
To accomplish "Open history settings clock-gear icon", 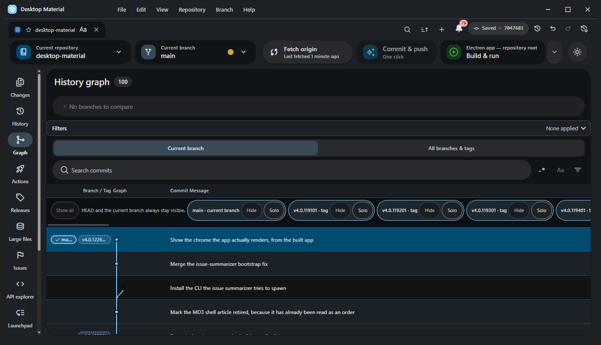I will pyautogui.click(x=584, y=28).
